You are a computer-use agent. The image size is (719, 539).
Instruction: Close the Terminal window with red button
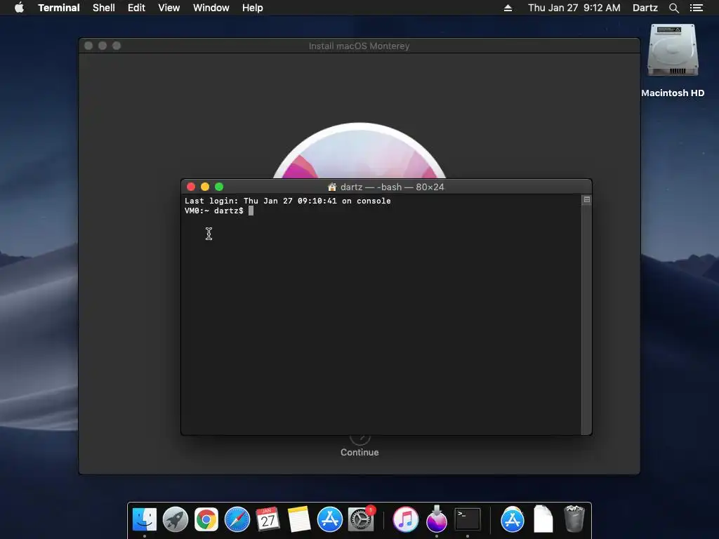[191, 187]
